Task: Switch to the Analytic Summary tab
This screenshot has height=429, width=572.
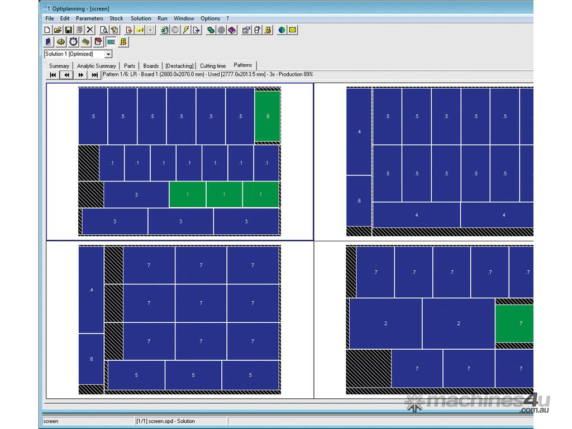Action: click(96, 66)
